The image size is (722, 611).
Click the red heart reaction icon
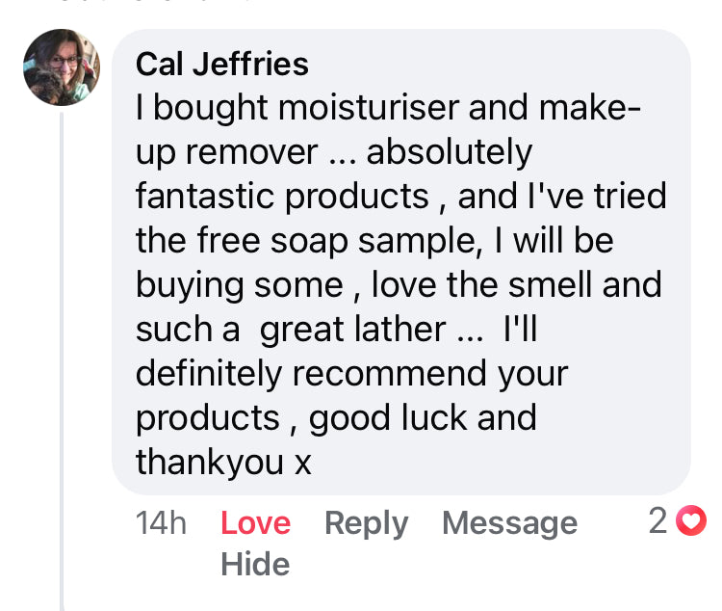691,522
